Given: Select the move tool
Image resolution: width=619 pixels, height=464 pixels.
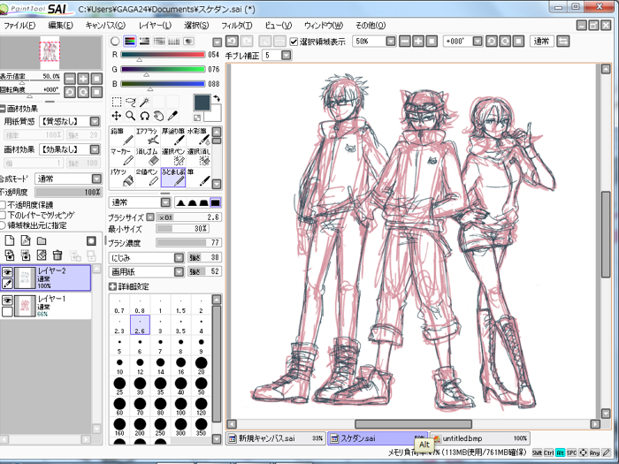Looking at the screenshot, I should tap(117, 116).
